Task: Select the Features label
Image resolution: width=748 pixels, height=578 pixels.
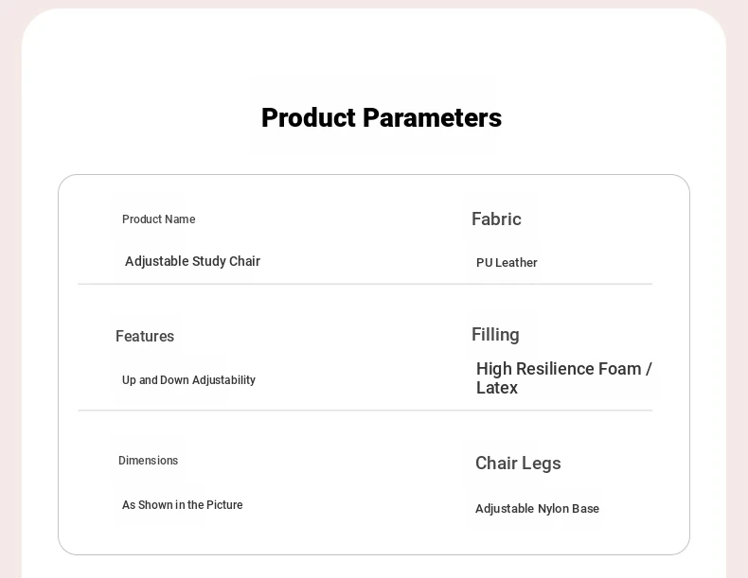Action: [x=145, y=337]
